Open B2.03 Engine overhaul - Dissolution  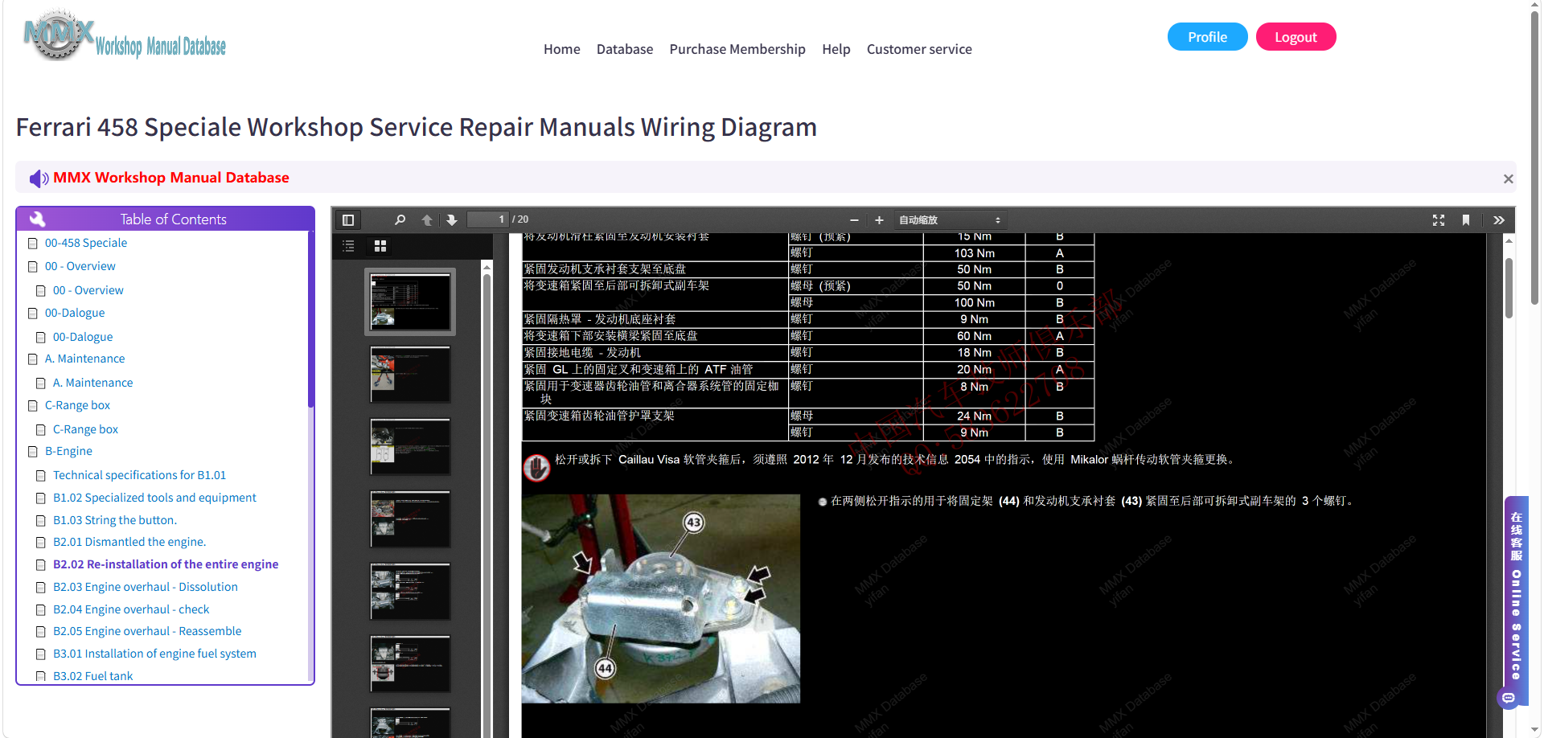point(146,588)
